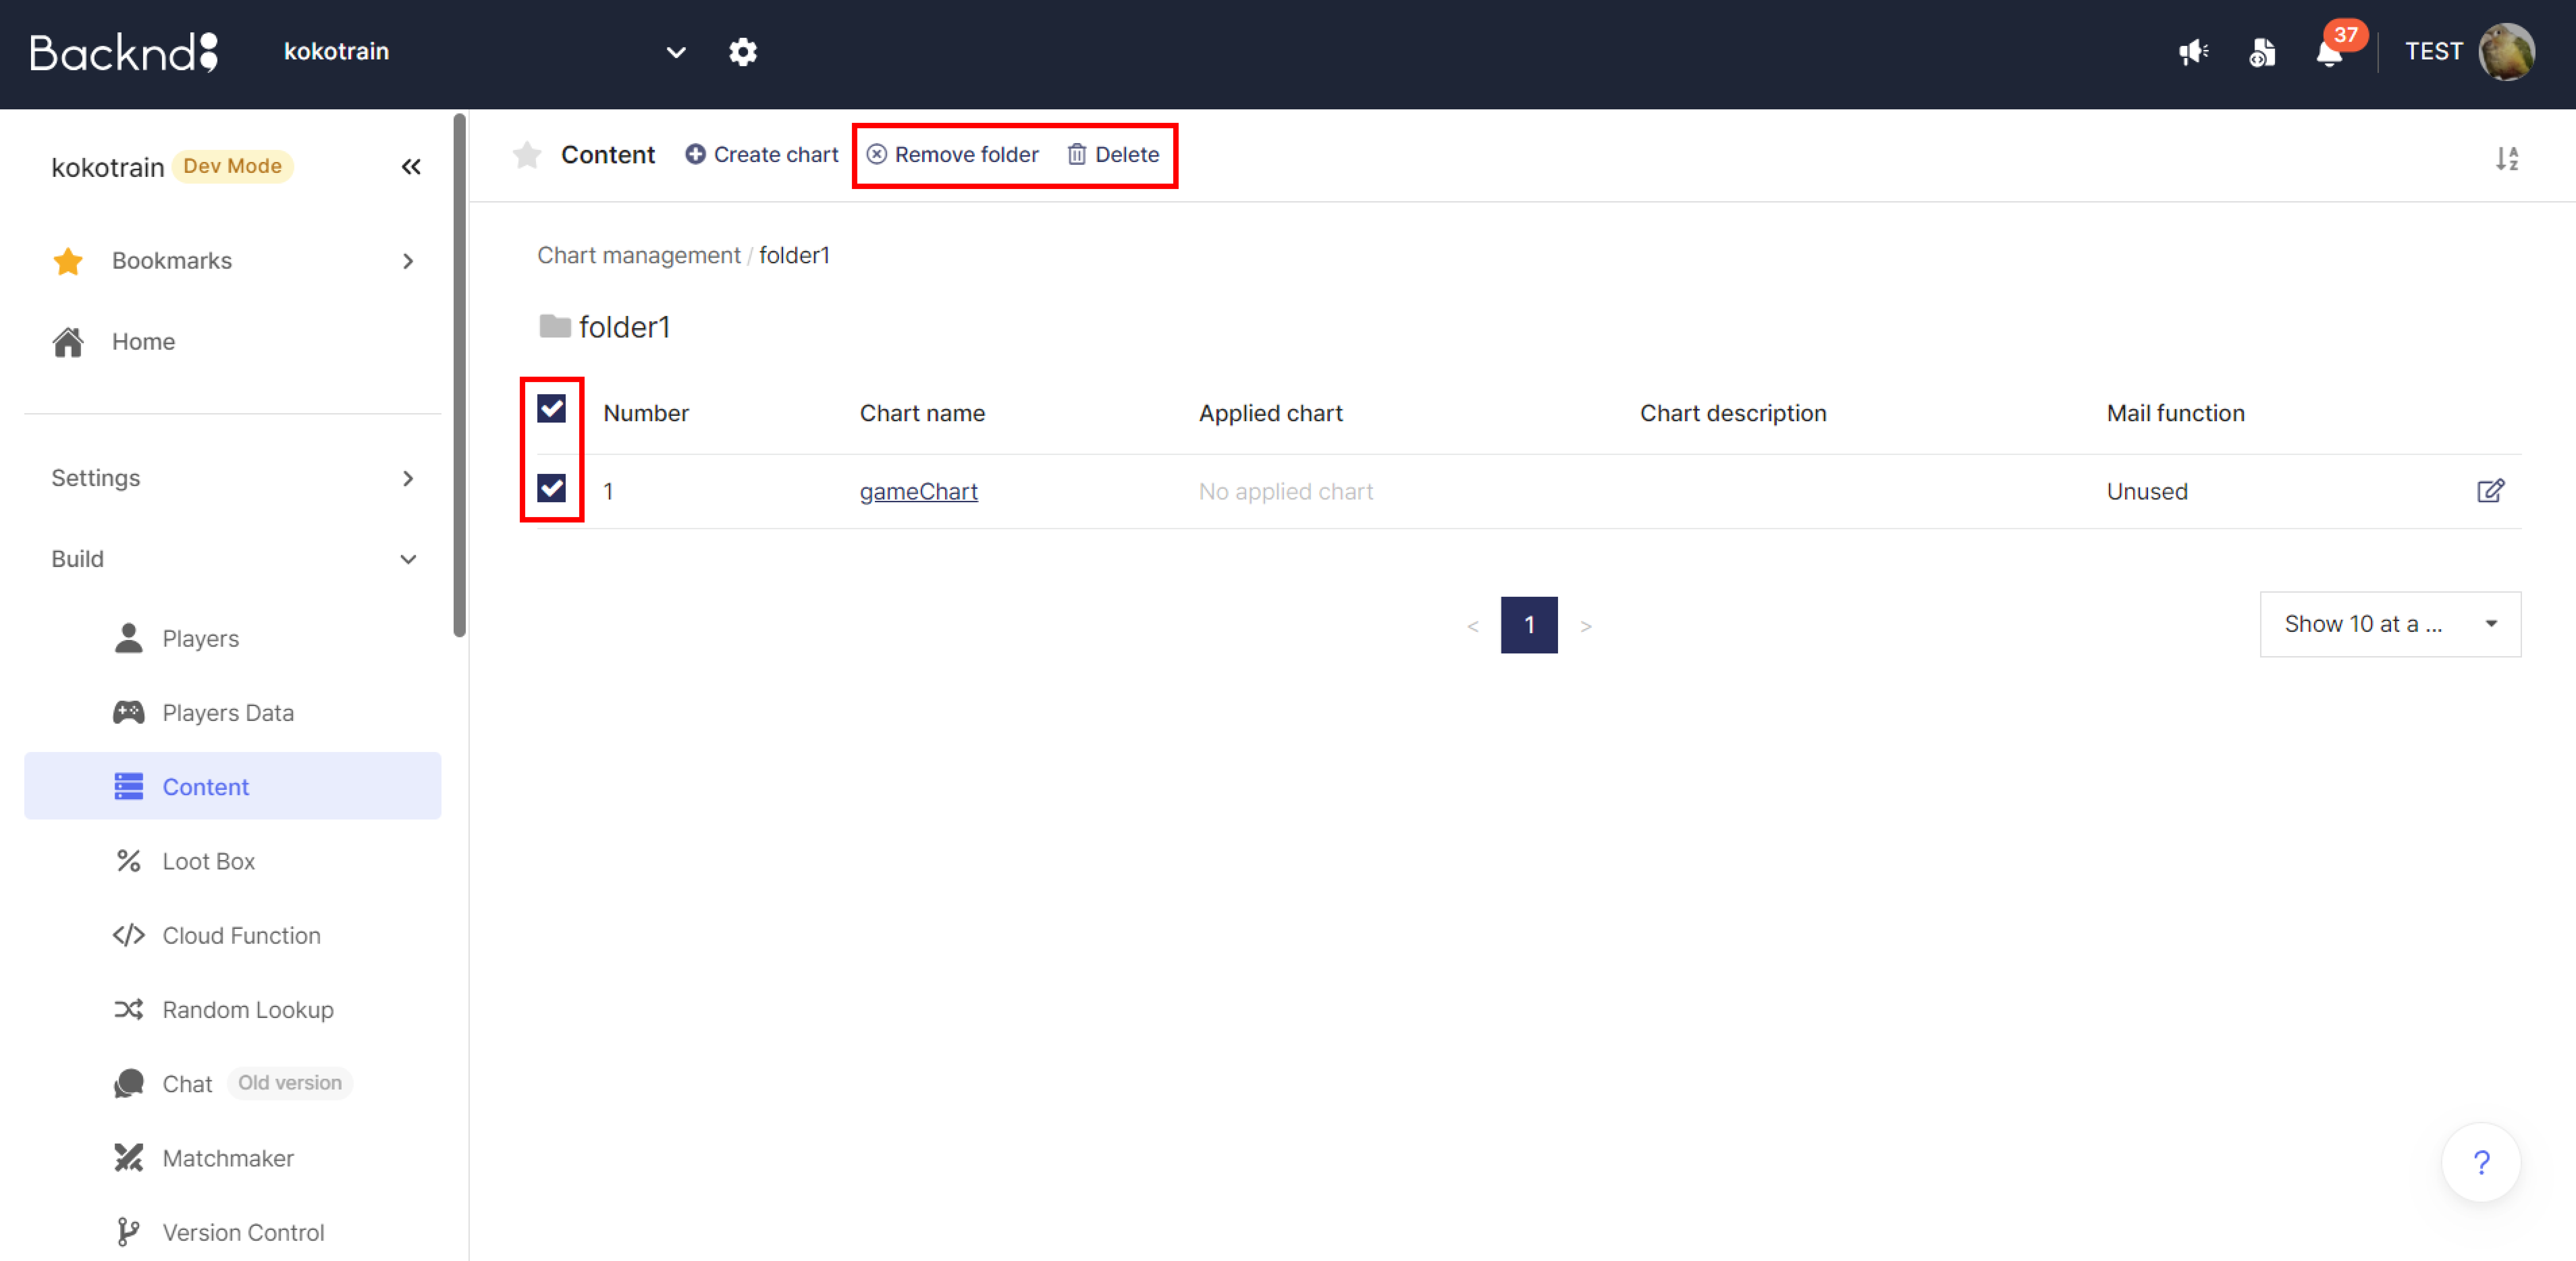Click the Home house icon

click(68, 342)
